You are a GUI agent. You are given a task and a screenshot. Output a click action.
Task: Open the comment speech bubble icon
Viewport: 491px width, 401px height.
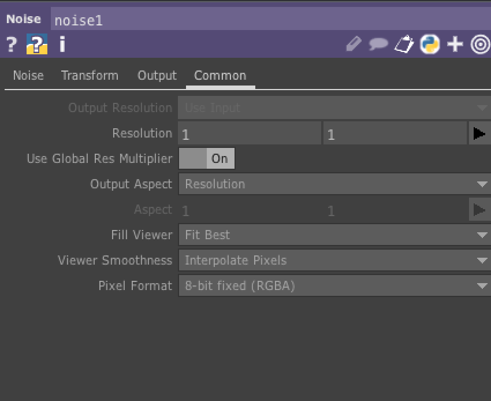tap(378, 44)
